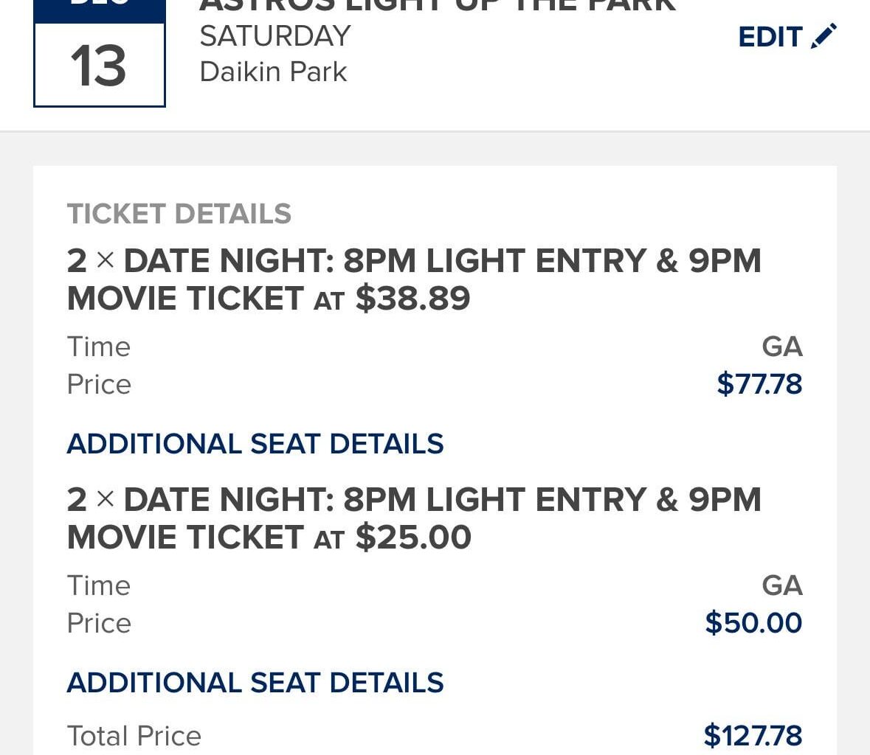
Task: Click the Time row of the second ticket
Action: 99,585
